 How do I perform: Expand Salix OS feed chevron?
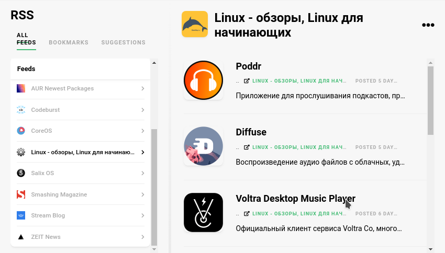[x=143, y=173]
